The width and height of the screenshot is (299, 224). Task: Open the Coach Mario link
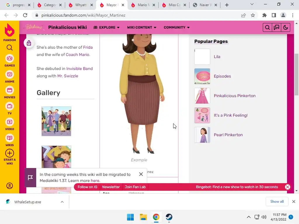[78, 55]
